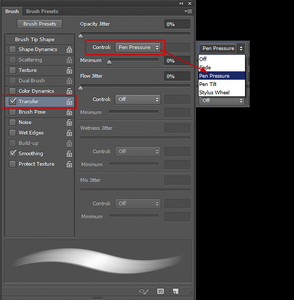The image size is (294, 300).
Task: Open the Flow Jitter Control dropdown
Action: [138, 99]
